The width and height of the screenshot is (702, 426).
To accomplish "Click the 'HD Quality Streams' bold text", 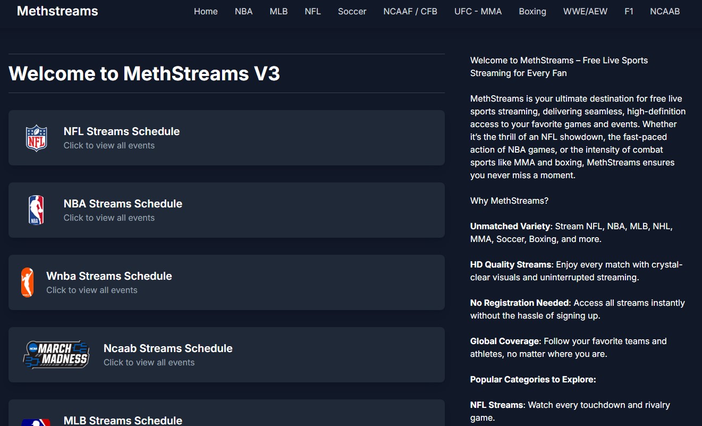I will 511,264.
